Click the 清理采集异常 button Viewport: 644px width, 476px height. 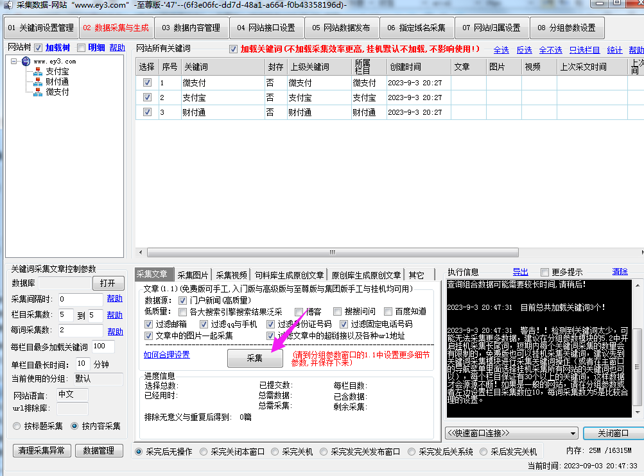pyautogui.click(x=42, y=450)
